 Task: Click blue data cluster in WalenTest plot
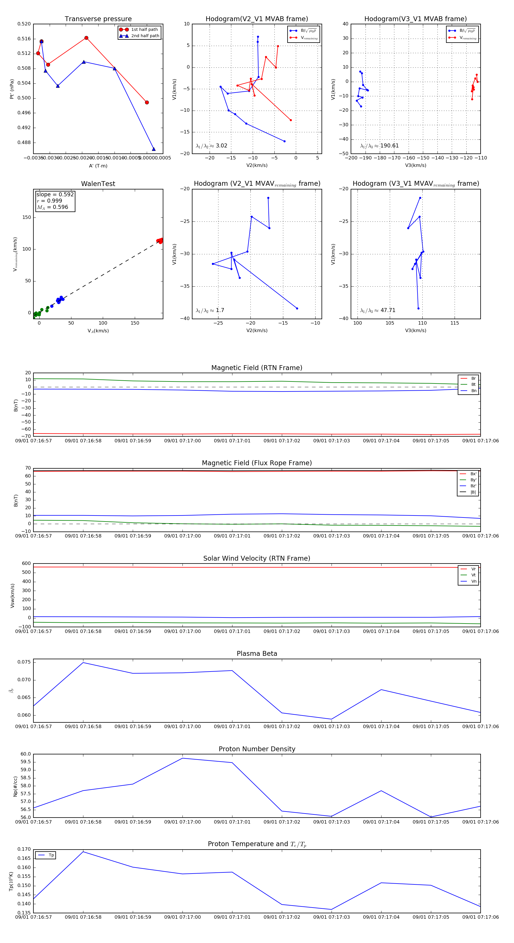point(60,300)
